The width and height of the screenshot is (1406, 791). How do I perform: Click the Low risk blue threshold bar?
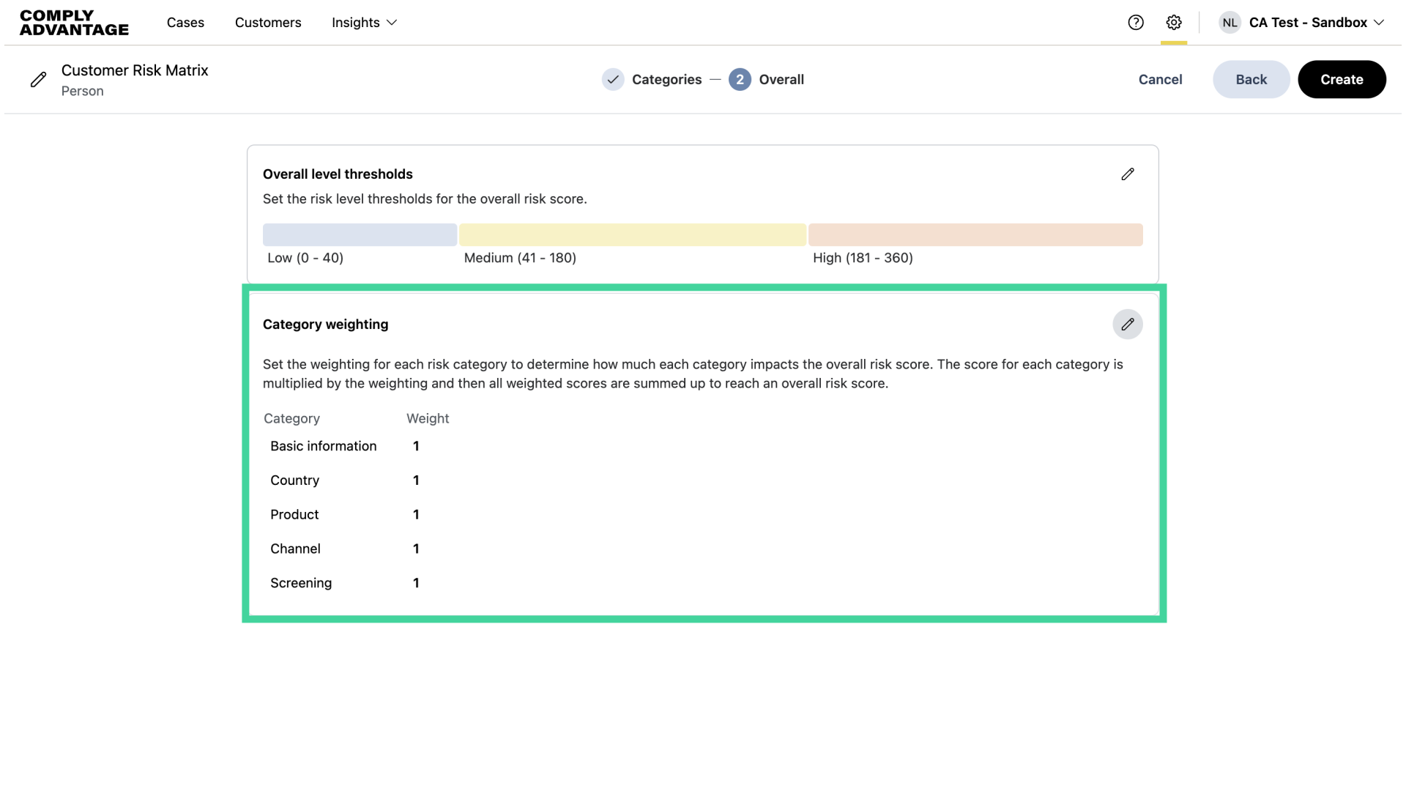click(360, 235)
